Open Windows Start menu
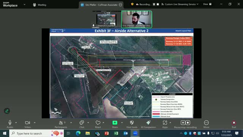This screenshot has height=137, width=243. pos(5,133)
